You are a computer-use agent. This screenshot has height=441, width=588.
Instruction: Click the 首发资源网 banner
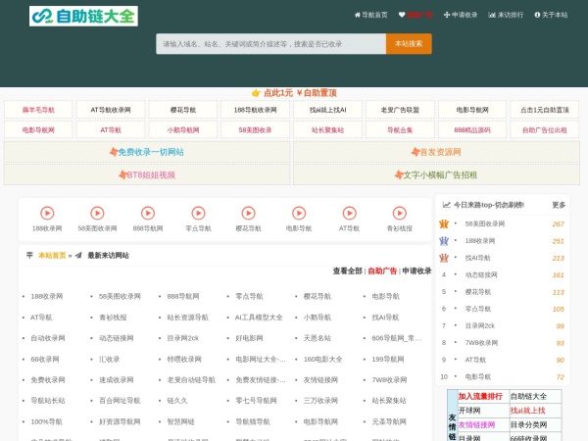click(x=436, y=152)
